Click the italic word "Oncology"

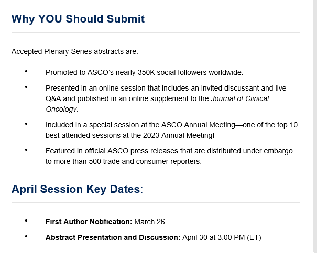pyautogui.click(x=61, y=109)
